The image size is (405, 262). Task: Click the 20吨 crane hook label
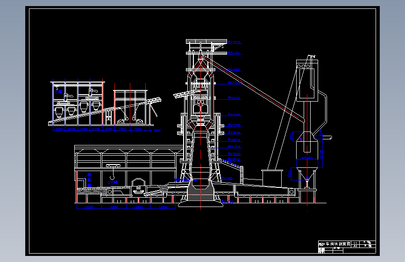click(113, 183)
